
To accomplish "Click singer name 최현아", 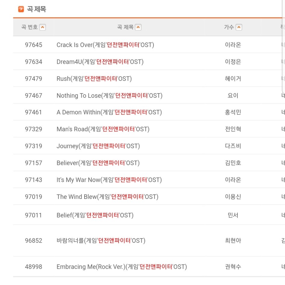I will coord(233,241).
